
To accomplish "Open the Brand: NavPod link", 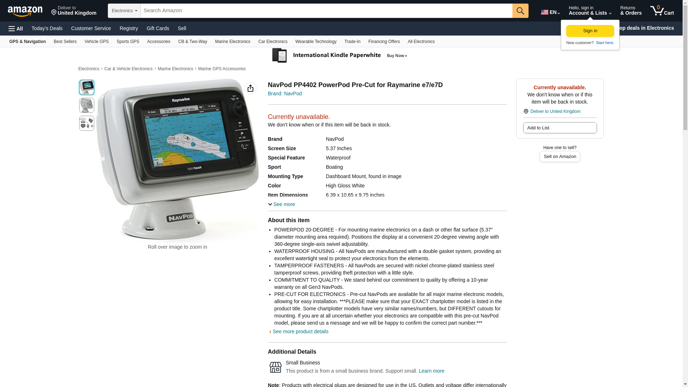I will [285, 94].
